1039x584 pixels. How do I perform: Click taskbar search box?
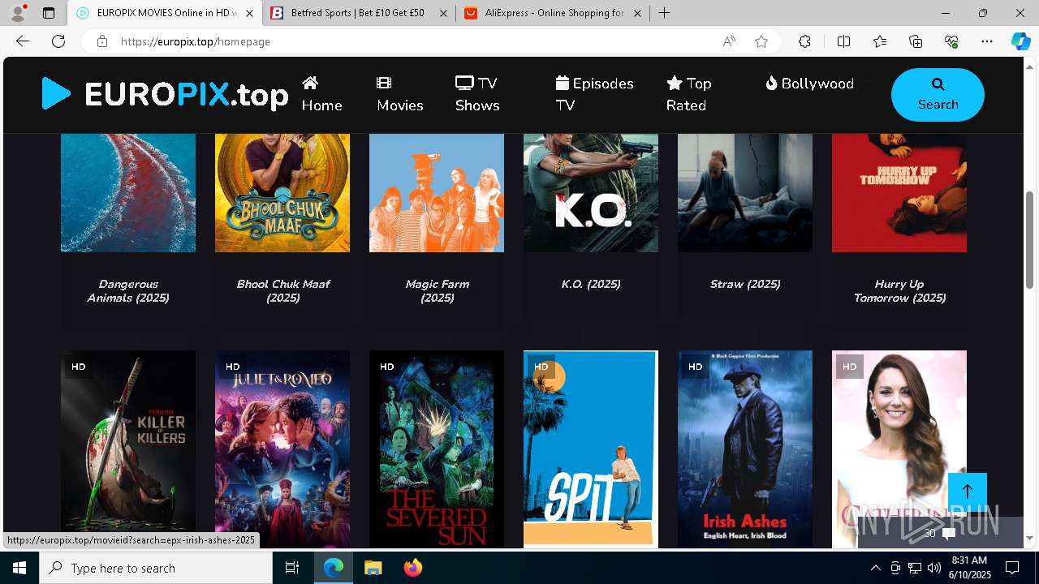(x=156, y=568)
